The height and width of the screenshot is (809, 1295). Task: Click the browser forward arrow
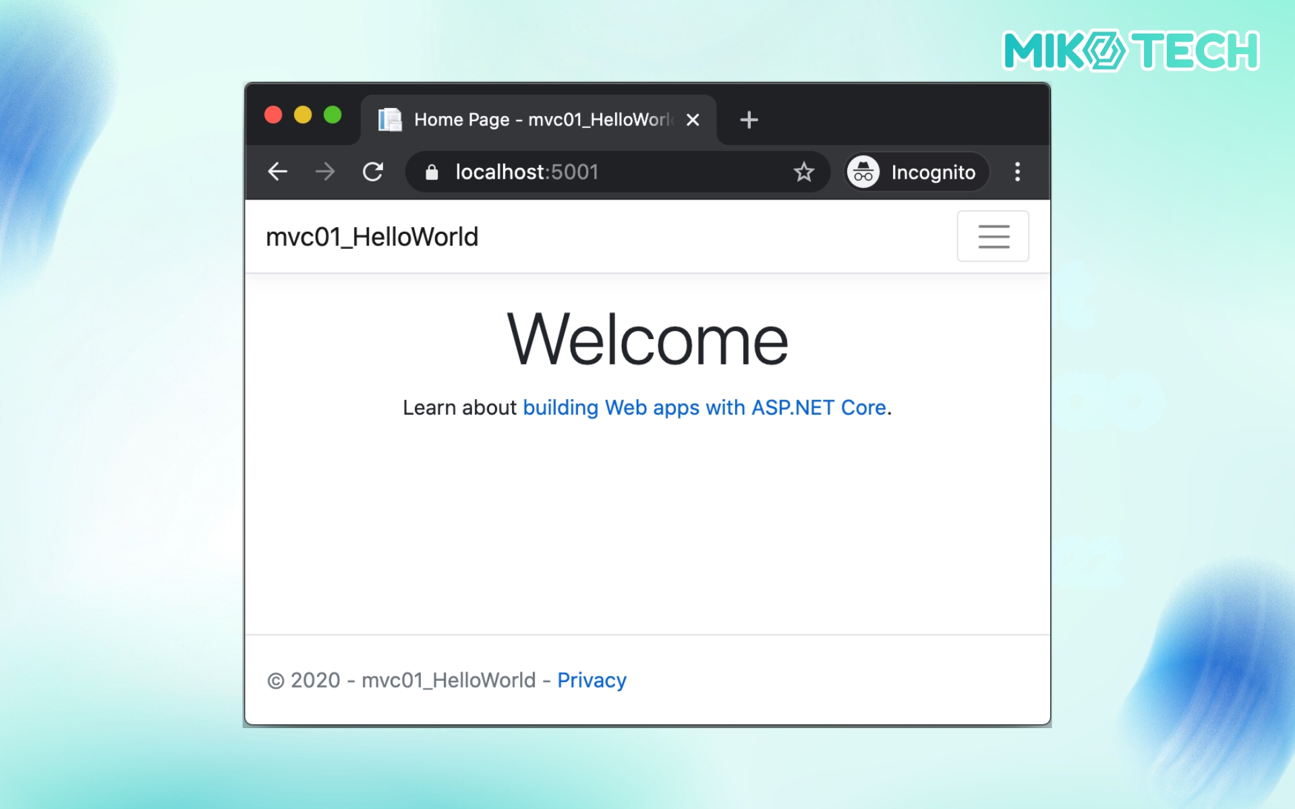325,172
